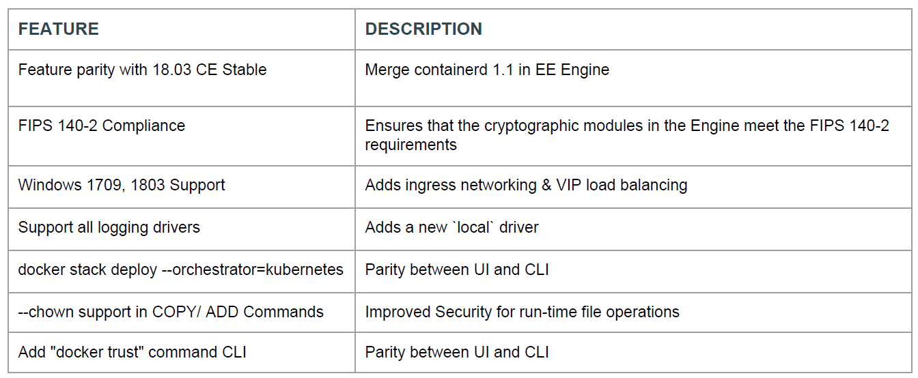This screenshot has height=378, width=918.
Task: Select 'Feature parity with 18.03 CE Stable' cell
Action: click(x=142, y=70)
